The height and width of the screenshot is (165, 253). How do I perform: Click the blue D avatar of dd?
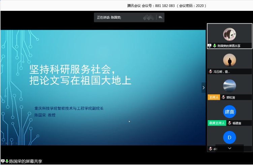(230, 138)
